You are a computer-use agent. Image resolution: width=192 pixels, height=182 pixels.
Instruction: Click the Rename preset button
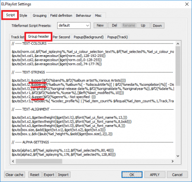click(x=129, y=25)
